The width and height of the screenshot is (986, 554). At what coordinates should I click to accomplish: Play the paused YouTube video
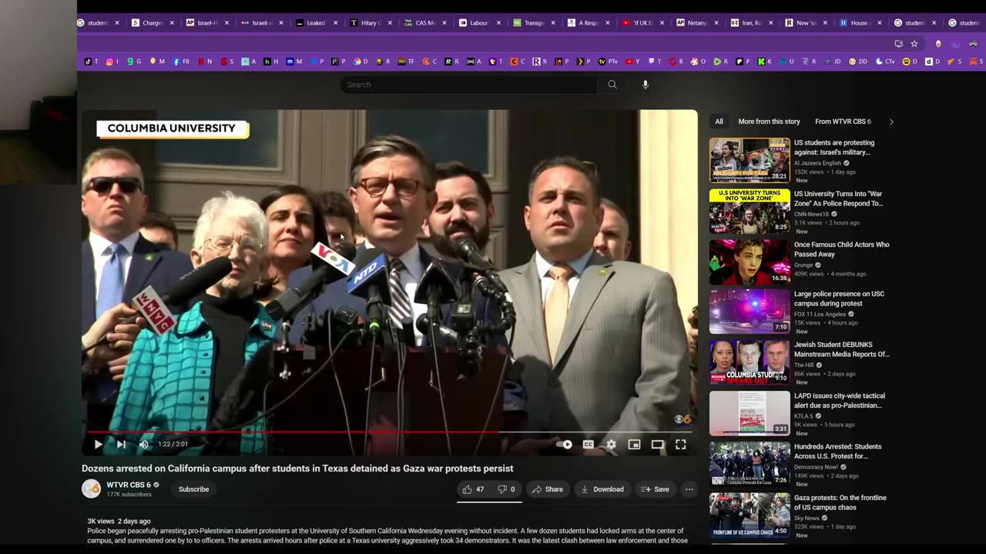click(x=98, y=444)
